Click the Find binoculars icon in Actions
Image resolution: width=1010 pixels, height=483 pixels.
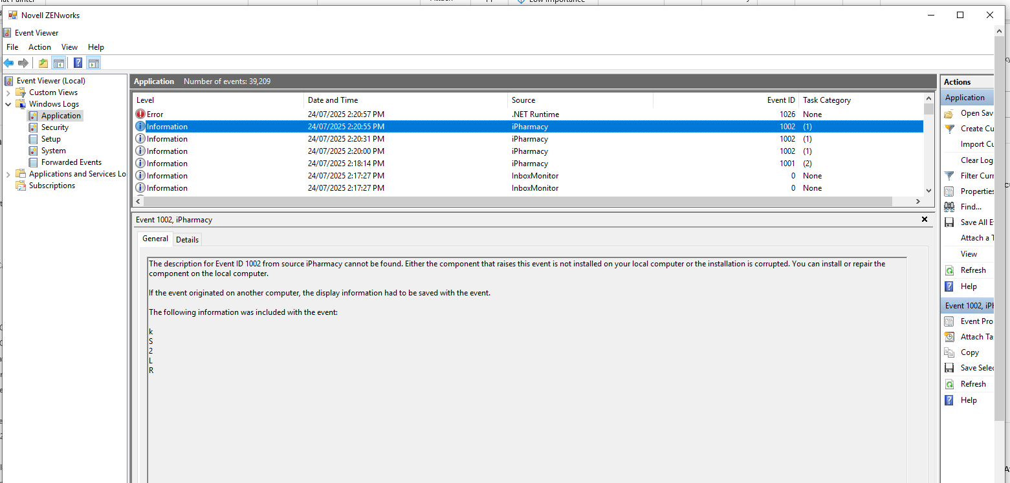click(949, 207)
